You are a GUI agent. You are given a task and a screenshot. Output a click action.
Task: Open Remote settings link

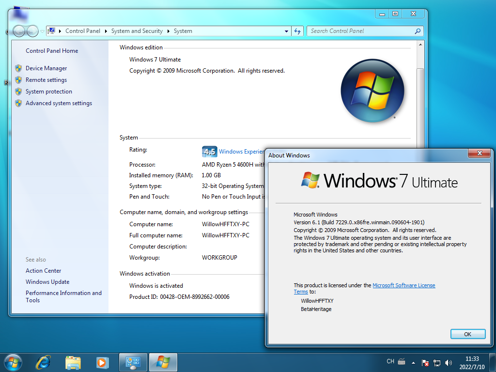(46, 80)
